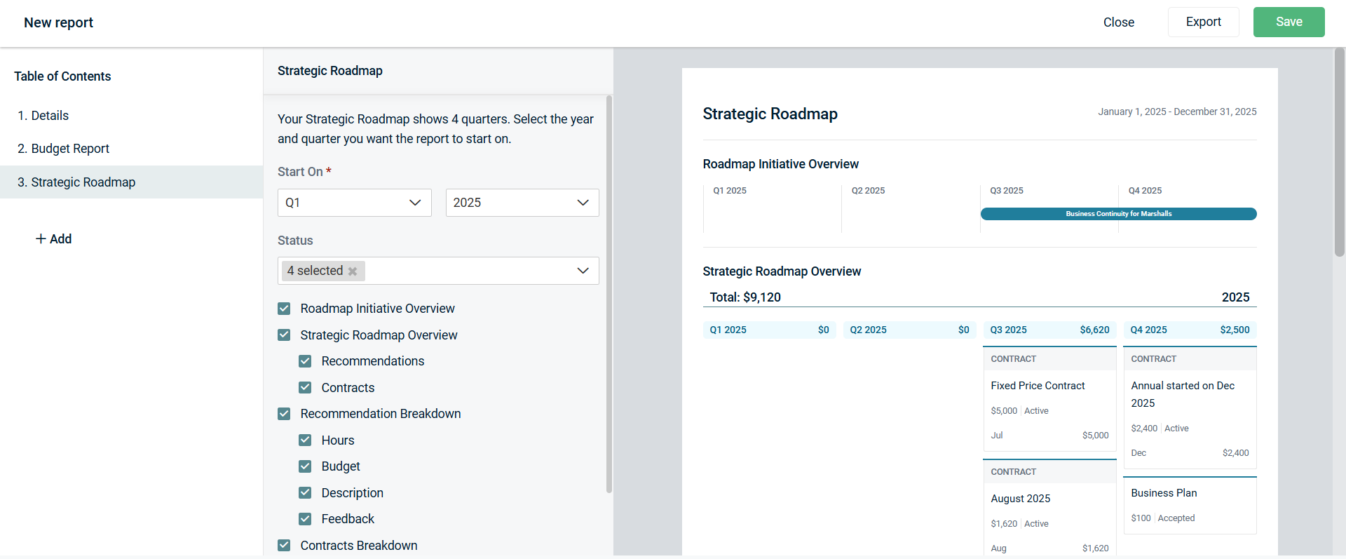This screenshot has height=559, width=1346.
Task: Disable the Hours checkbox
Action: pyautogui.click(x=305, y=440)
